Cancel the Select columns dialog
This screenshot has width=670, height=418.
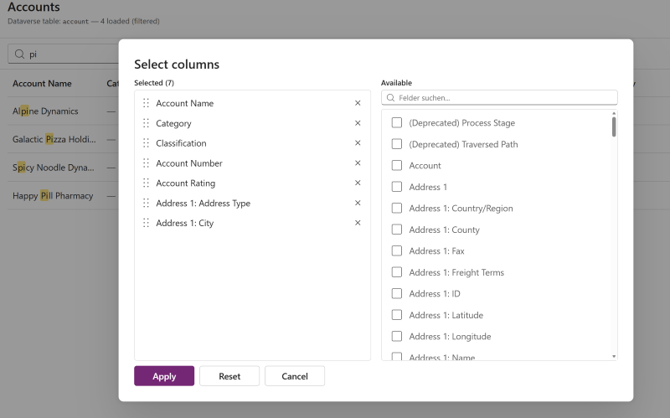click(x=295, y=376)
